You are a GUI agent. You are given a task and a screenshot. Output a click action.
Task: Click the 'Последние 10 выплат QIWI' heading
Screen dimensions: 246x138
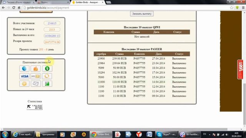[142, 27]
